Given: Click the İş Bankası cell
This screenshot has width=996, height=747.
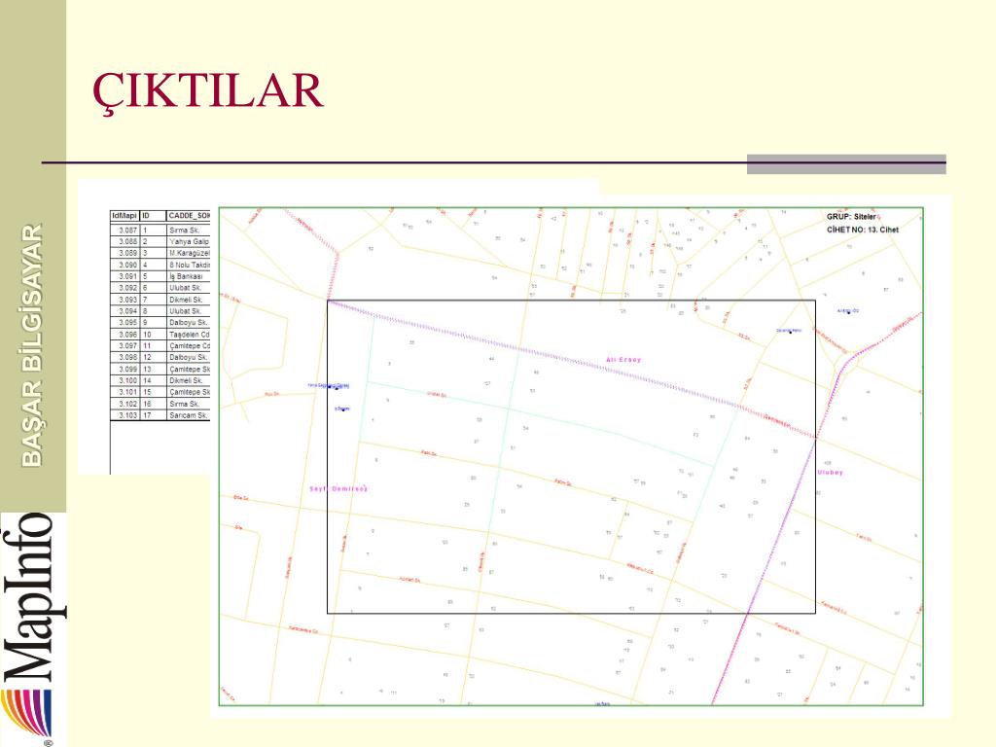Looking at the screenshot, I should tap(189, 276).
